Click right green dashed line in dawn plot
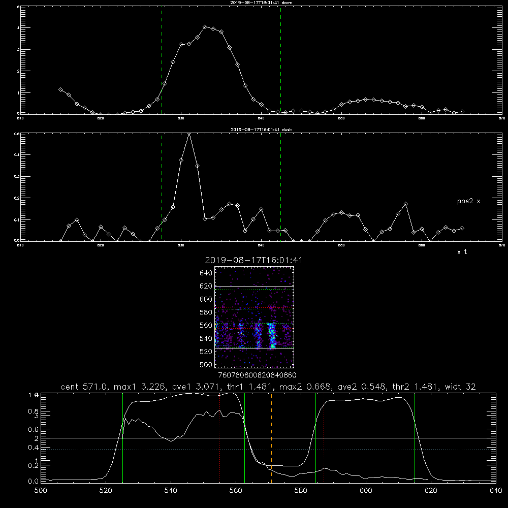This screenshot has width=508, height=508. [x=280, y=60]
